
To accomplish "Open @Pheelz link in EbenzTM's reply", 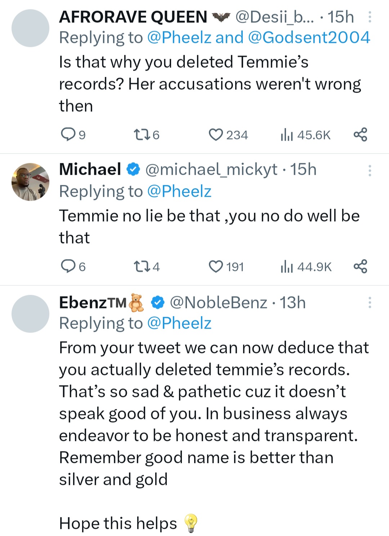I will [179, 323].
